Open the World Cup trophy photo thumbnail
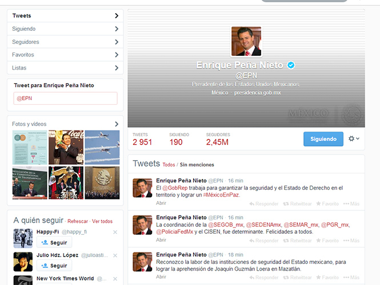380x285 pixels. point(66,148)
